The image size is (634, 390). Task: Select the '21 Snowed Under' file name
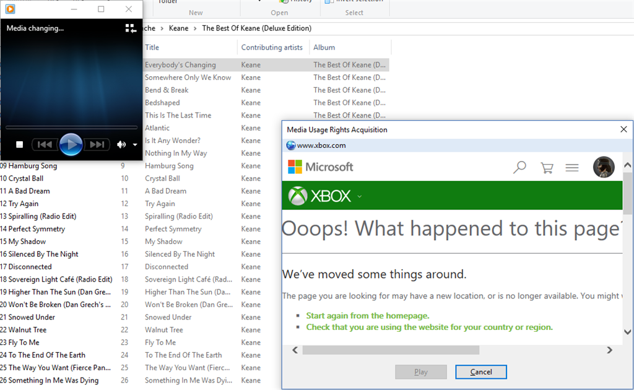pos(27,317)
